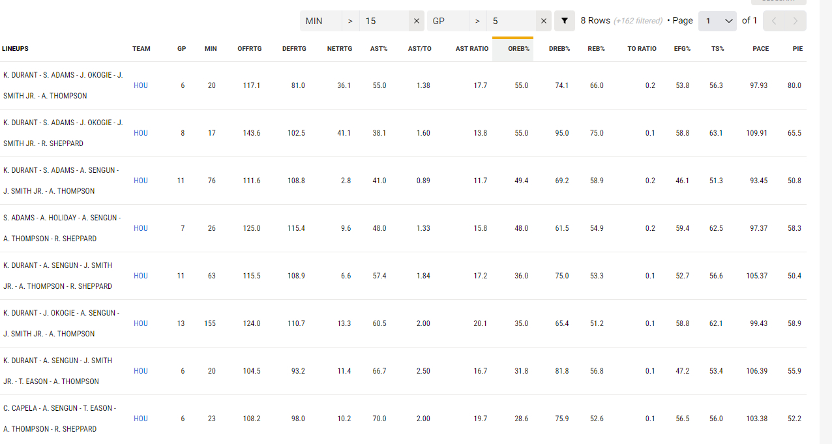This screenshot has height=444, width=832.
Task: Sort table by TS% column
Action: pyautogui.click(x=716, y=49)
